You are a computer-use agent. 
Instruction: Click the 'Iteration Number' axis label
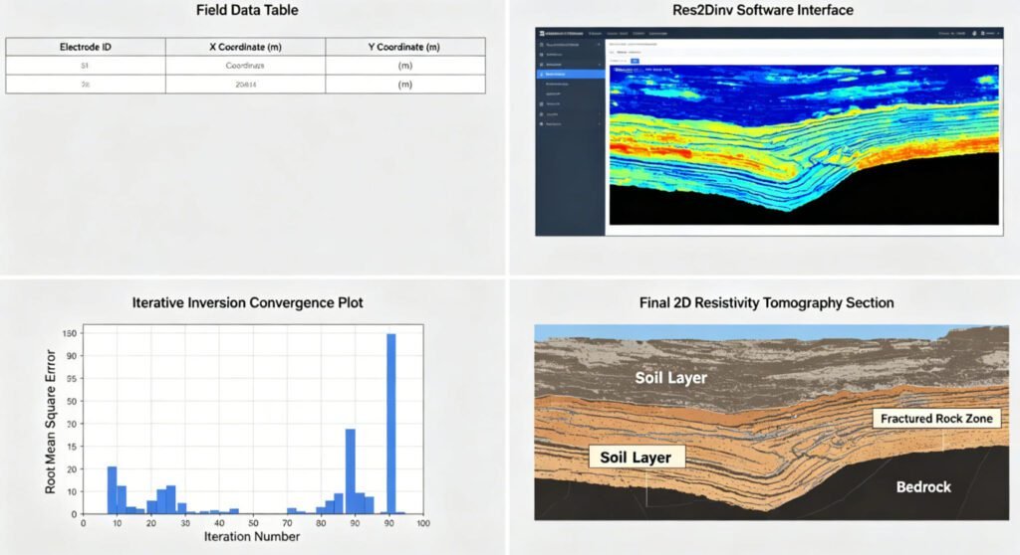[x=252, y=537]
